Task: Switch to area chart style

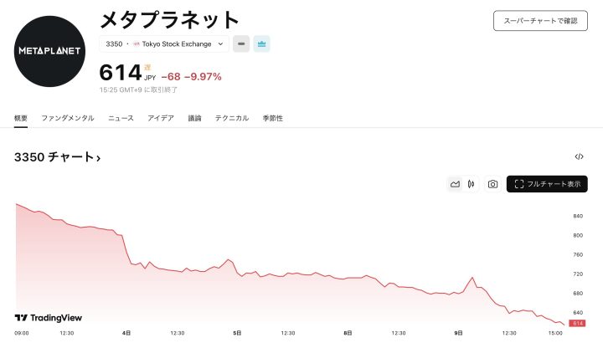Action: coord(455,184)
